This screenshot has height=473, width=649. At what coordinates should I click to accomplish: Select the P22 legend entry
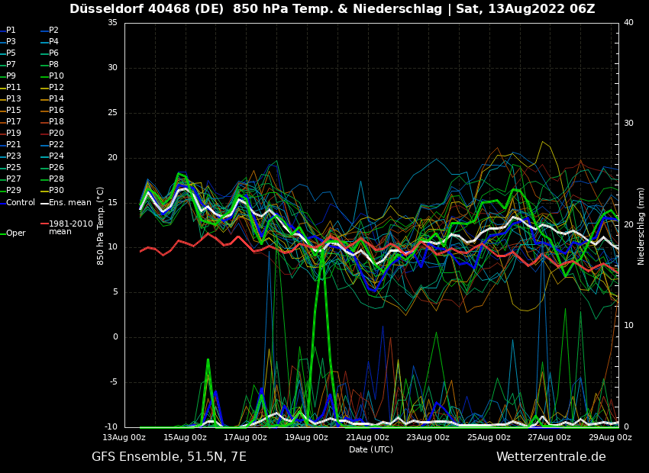click(x=57, y=145)
